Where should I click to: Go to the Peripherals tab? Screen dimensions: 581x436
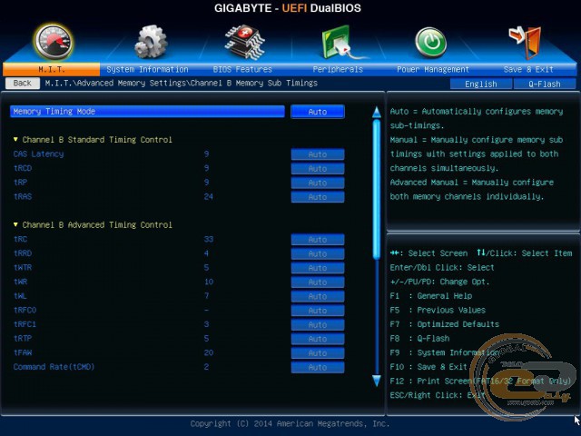pyautogui.click(x=338, y=69)
